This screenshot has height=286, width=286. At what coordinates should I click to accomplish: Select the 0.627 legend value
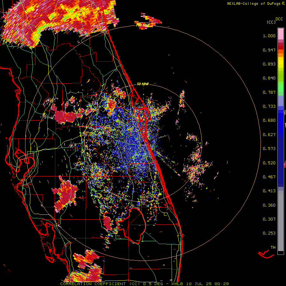(x=269, y=135)
